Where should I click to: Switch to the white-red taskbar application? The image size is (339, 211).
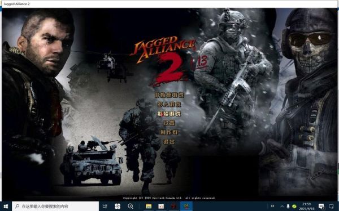coord(161,206)
